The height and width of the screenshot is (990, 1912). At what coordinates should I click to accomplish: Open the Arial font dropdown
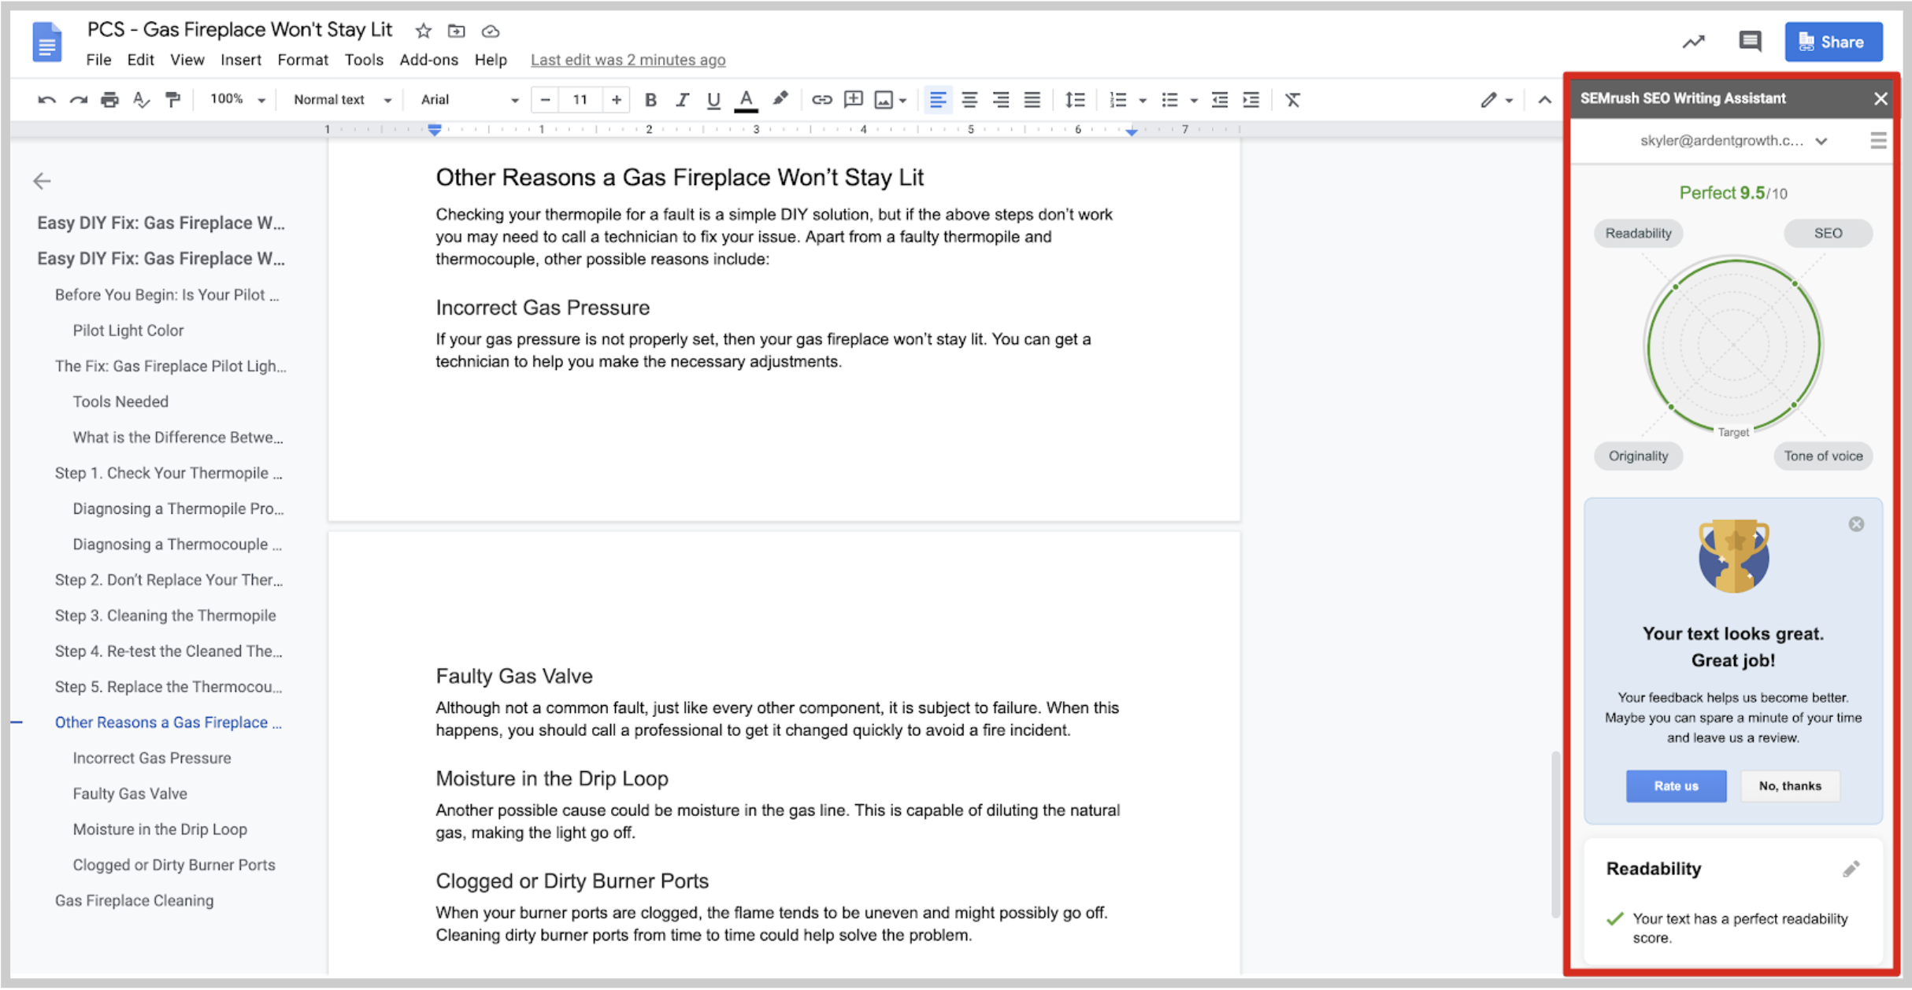[469, 100]
